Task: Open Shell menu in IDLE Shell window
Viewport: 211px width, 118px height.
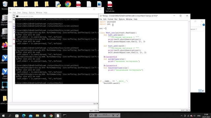Action: [19, 12]
